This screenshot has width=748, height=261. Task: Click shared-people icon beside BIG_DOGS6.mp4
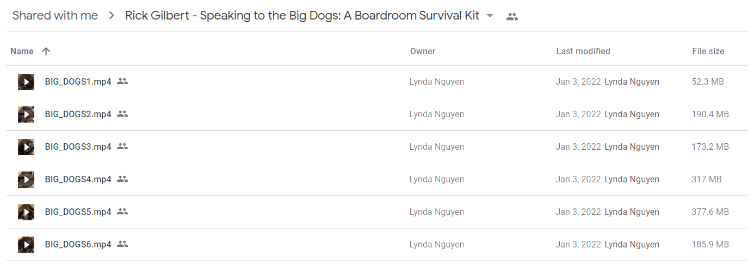coord(122,244)
